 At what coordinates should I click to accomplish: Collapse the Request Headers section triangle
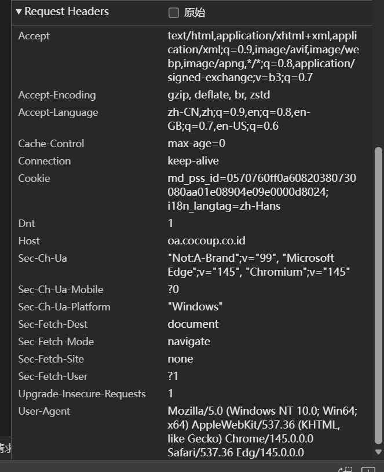[19, 12]
